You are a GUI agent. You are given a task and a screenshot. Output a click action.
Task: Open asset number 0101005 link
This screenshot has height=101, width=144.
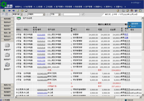point(41,35)
